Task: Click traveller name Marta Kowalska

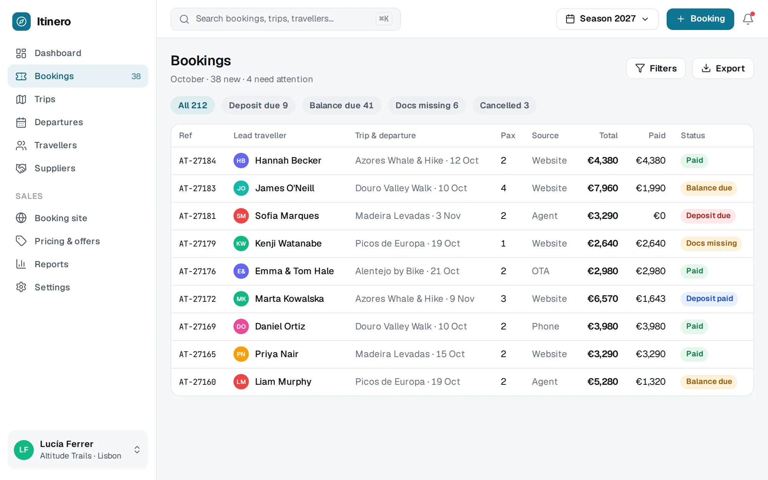Action: coord(289,299)
